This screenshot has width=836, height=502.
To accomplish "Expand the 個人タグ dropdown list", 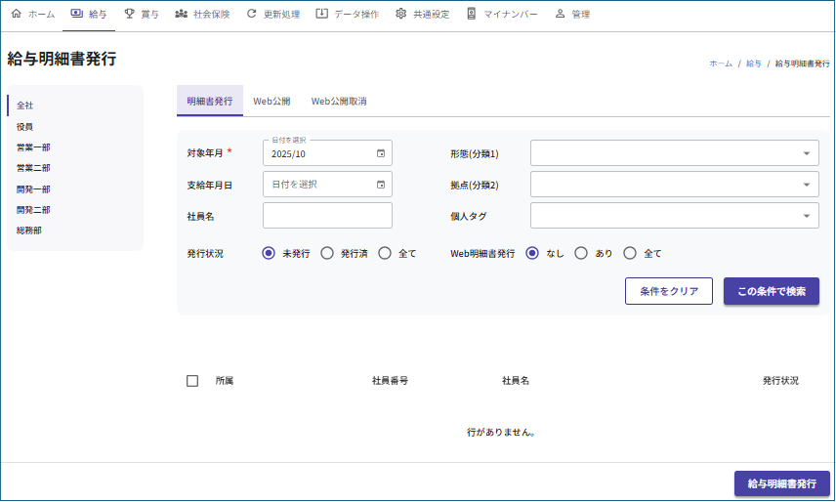I will [806, 216].
